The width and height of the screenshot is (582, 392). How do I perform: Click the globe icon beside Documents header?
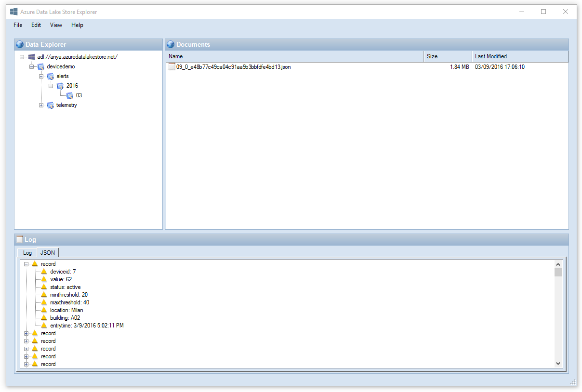(171, 44)
